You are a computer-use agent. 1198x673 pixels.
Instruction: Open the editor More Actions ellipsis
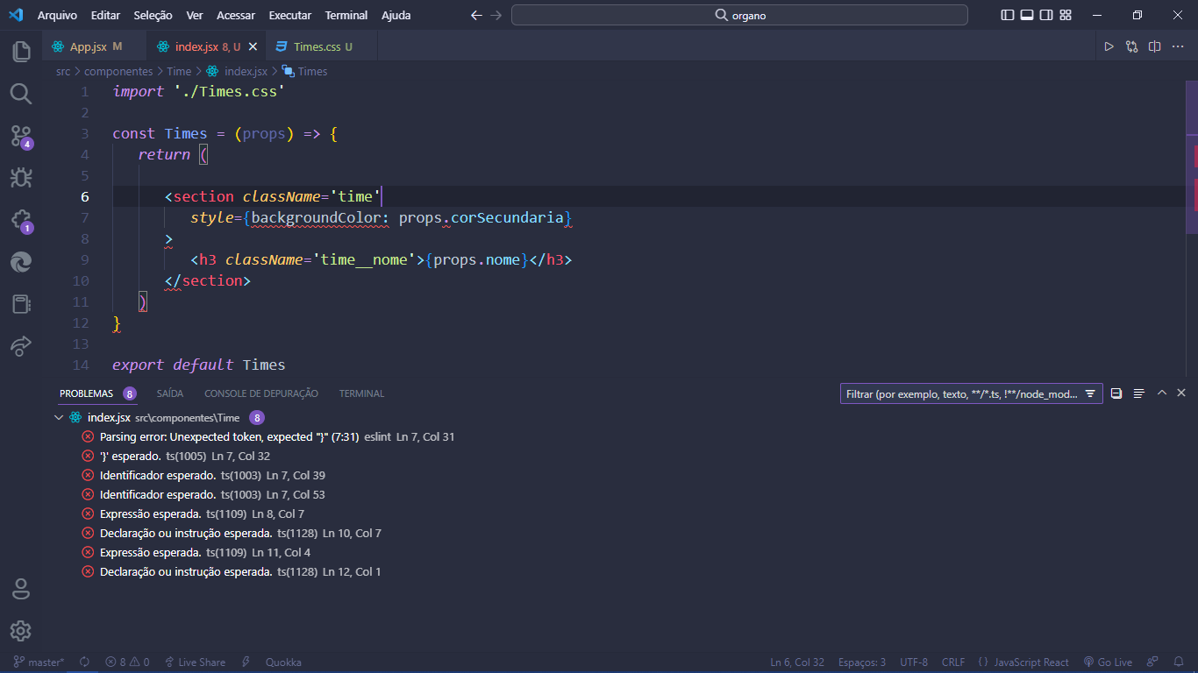1178,46
